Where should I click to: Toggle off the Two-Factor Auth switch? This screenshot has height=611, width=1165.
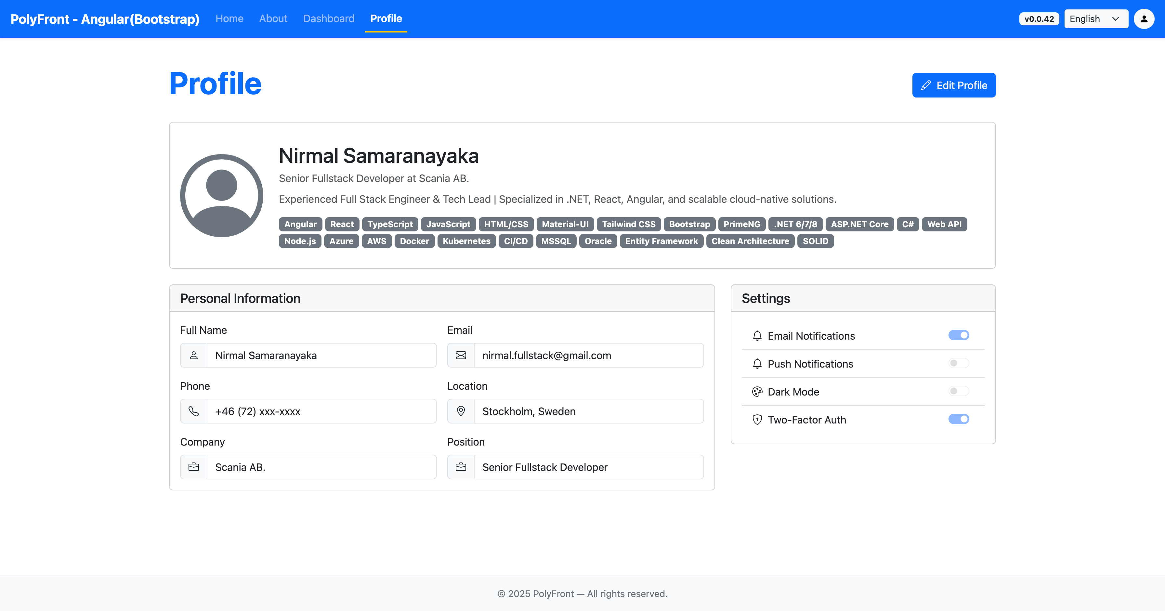click(958, 419)
